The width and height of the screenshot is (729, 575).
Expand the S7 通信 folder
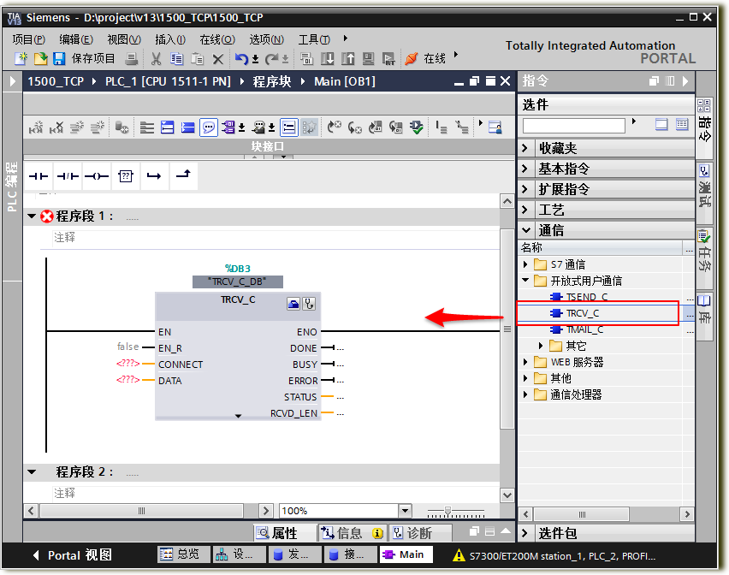point(525,264)
